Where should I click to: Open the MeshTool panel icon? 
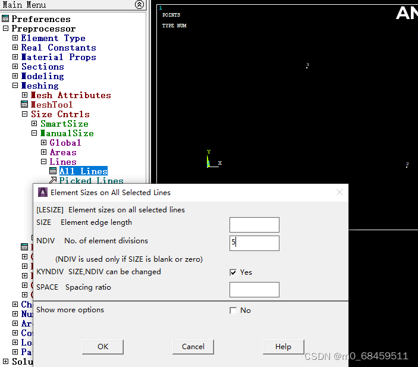[24, 104]
